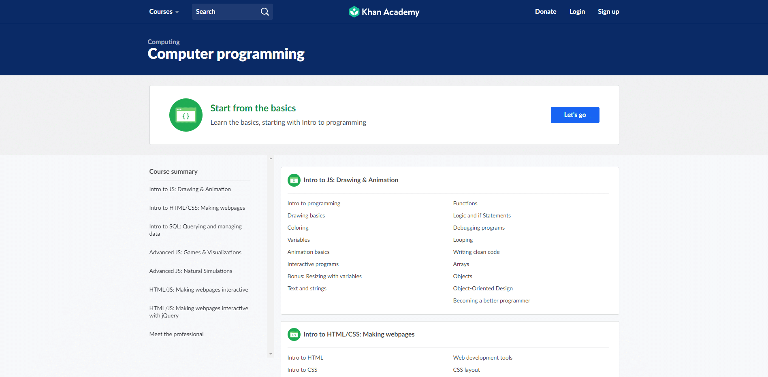Open the Functions lesson
Image resolution: width=768 pixels, height=377 pixels.
465,203
